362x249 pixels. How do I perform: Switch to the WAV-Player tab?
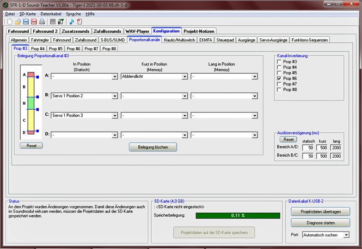[x=137, y=31]
